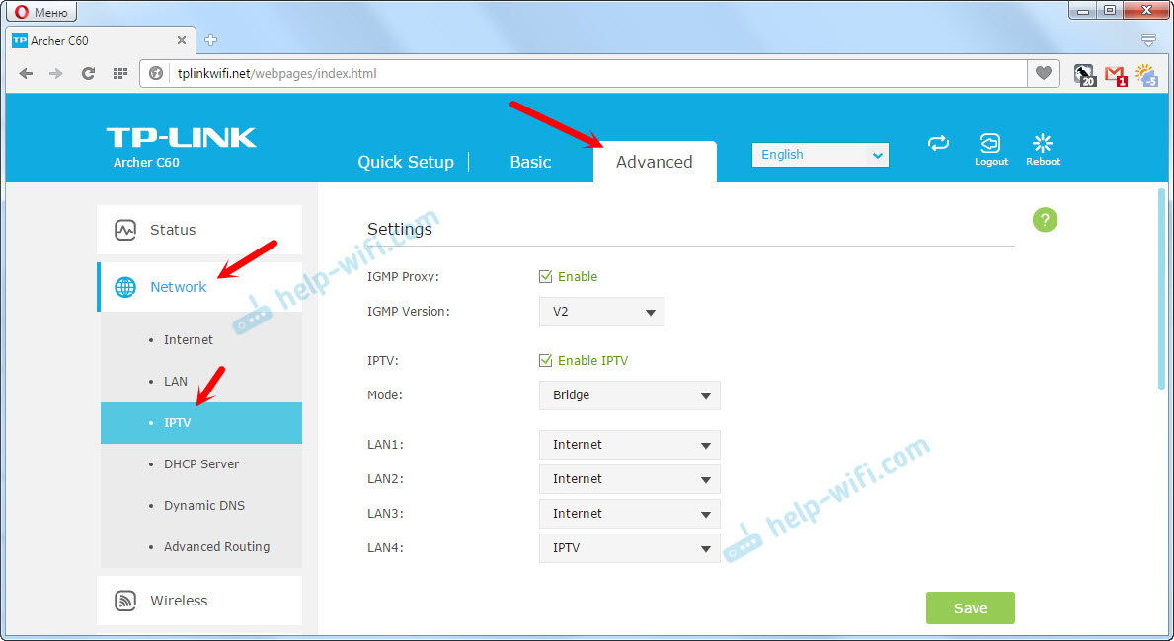Change the English language selector
This screenshot has height=641, width=1174.
tap(820, 155)
